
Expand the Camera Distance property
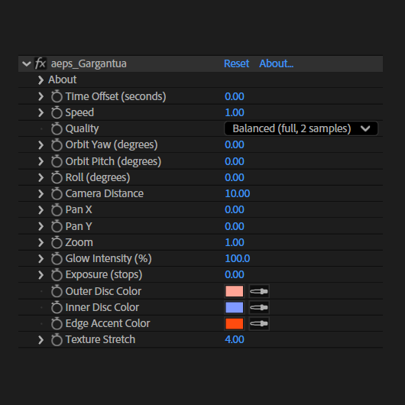click(40, 194)
